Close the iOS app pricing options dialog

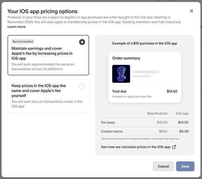(191, 11)
